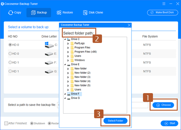Viewport: 181px width, 130px height.
Task: Expand the Program Files (x86) folder arrow
Action: coord(68,52)
